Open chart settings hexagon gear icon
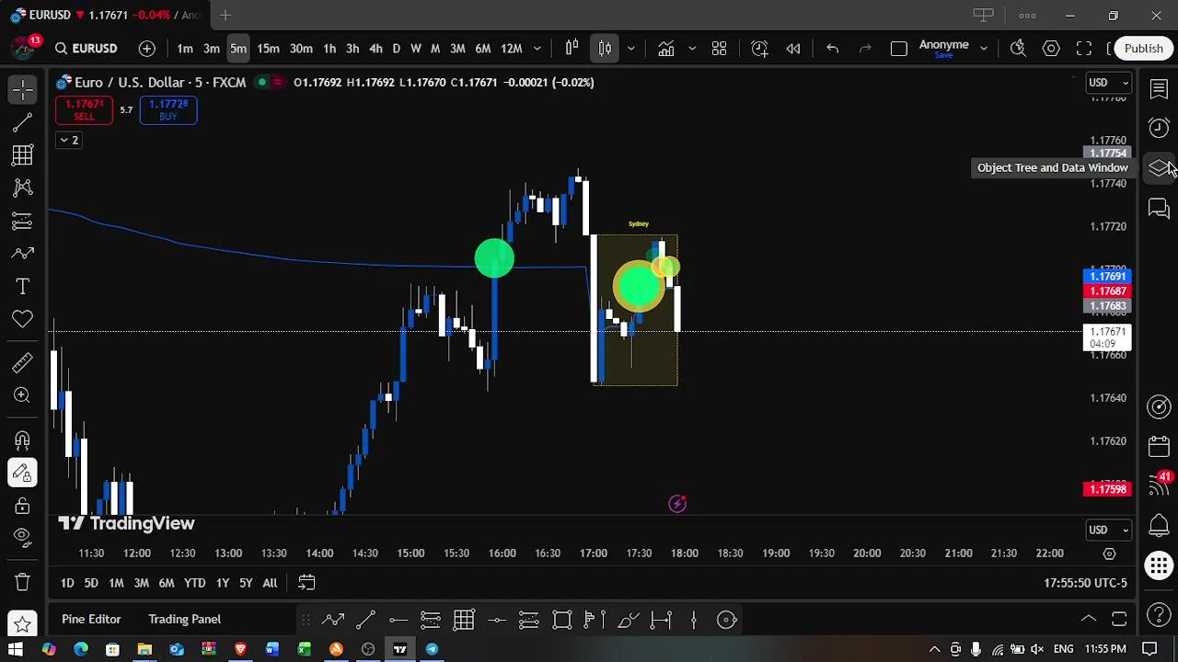 (1051, 48)
